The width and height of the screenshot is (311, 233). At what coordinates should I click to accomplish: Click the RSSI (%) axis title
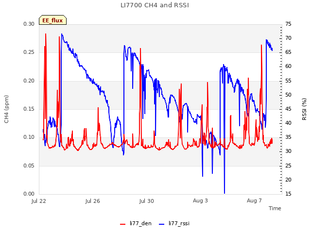point(304,109)
